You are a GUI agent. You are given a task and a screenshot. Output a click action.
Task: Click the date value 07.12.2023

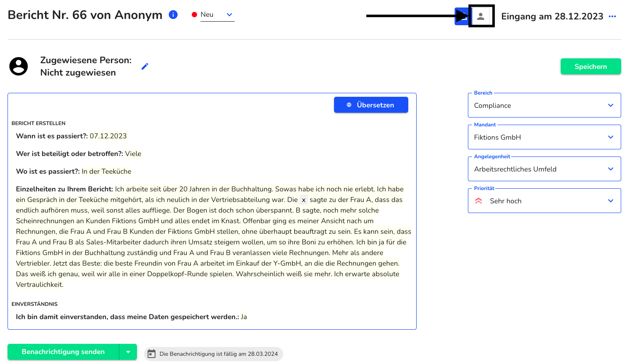click(108, 136)
